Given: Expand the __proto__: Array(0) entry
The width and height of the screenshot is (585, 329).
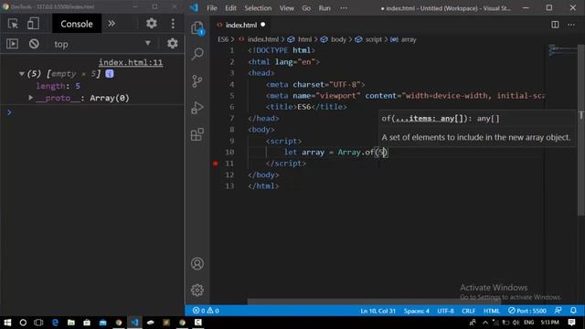Looking at the screenshot, I should pyautogui.click(x=30, y=98).
